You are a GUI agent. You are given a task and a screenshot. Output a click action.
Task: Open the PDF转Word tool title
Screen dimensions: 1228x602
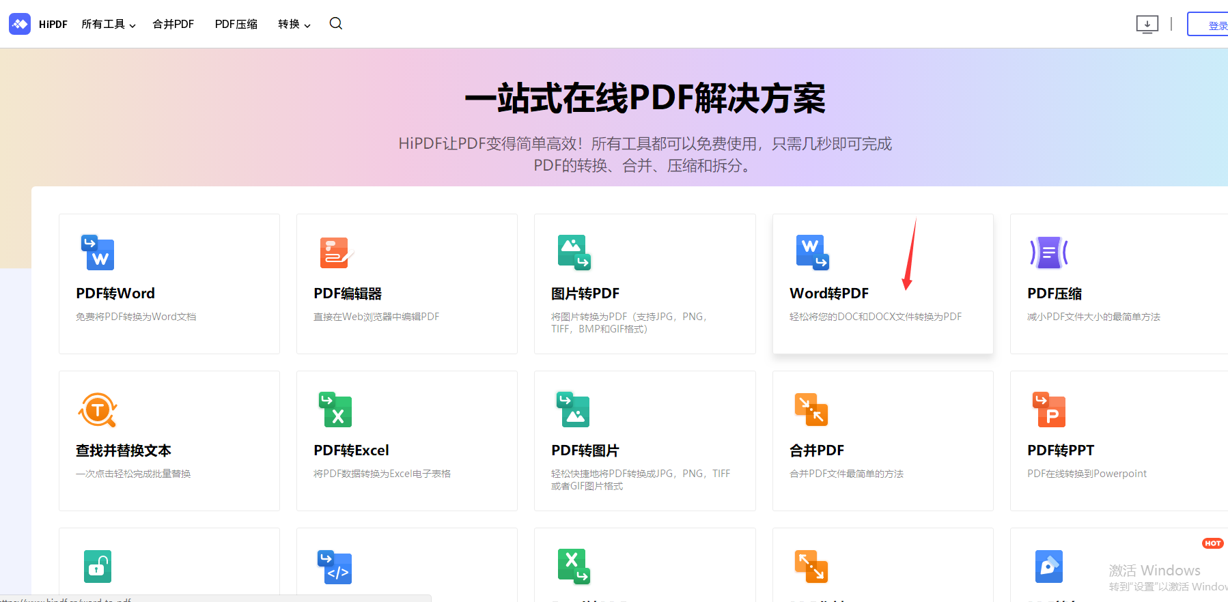tap(115, 293)
